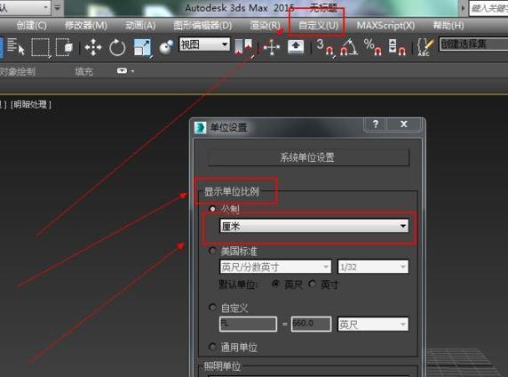508x377 pixels.
Task: Open the 创建(C) menu
Action: tap(31, 25)
